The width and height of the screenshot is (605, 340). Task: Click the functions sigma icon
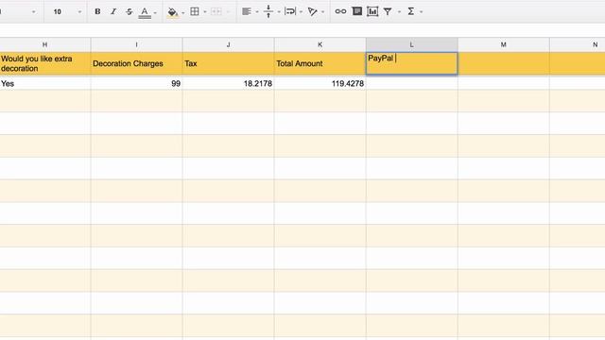pyautogui.click(x=411, y=11)
